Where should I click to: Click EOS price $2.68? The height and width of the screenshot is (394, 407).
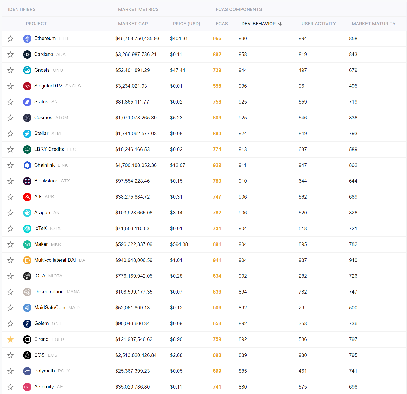tap(176, 355)
